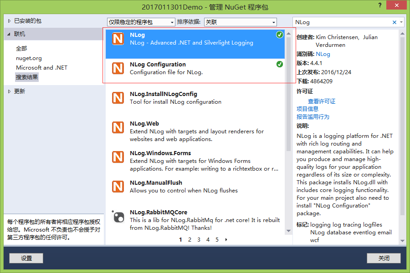Click the 设置 button
This screenshot has height=273, width=410.
(x=26, y=258)
